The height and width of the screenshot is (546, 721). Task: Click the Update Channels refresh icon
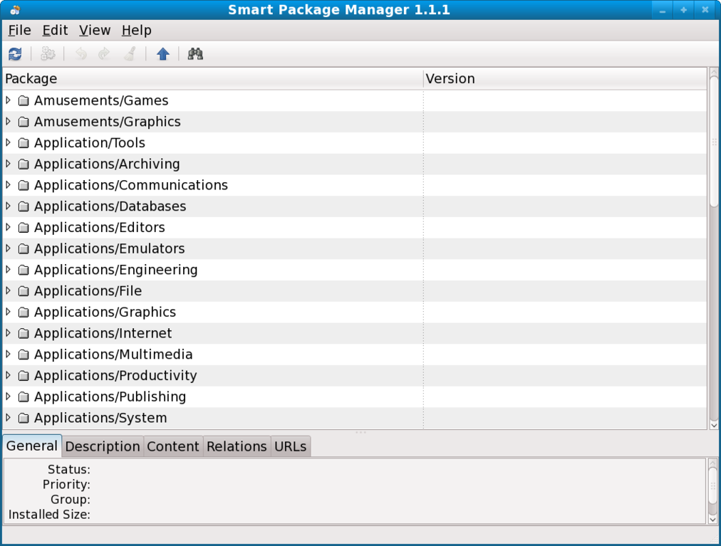point(15,54)
